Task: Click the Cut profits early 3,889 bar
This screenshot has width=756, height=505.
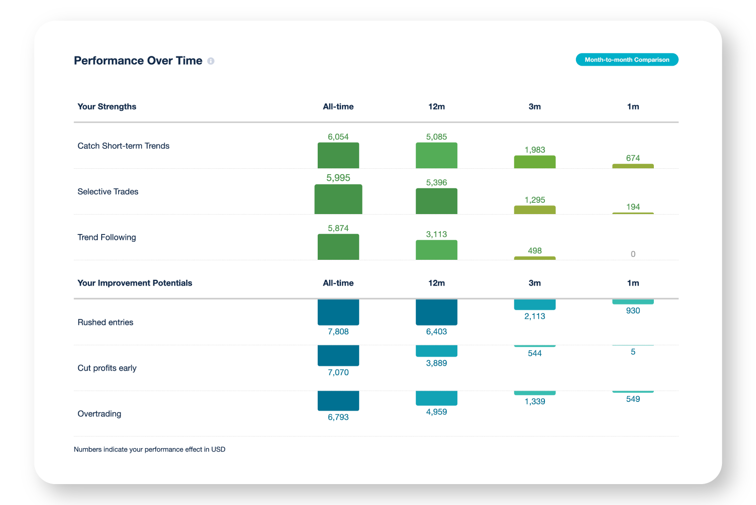Action: [436, 351]
